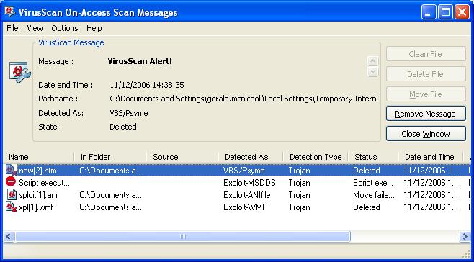Sort by the Status column header
Viewport: 474px width, 262px height.
[373, 157]
